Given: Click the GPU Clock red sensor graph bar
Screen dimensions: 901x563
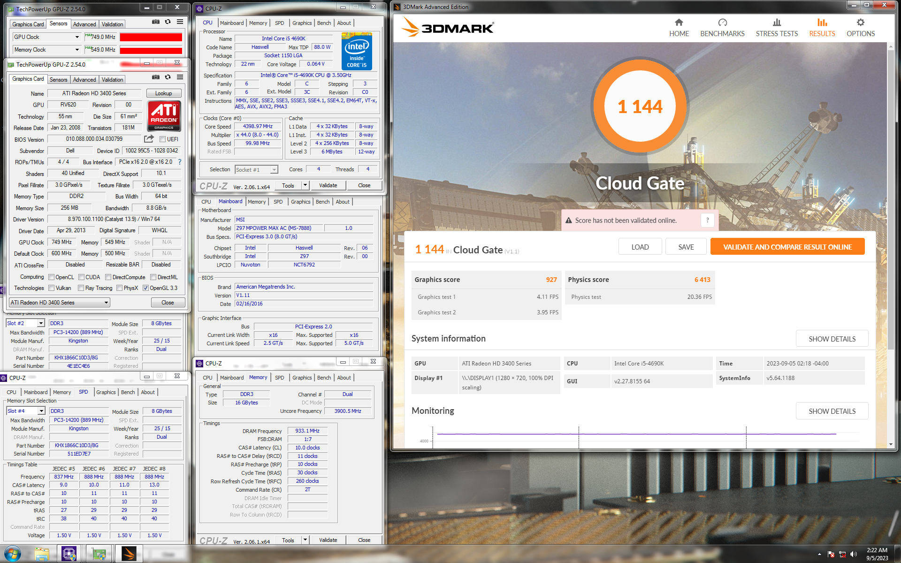Looking at the screenshot, I should (151, 37).
